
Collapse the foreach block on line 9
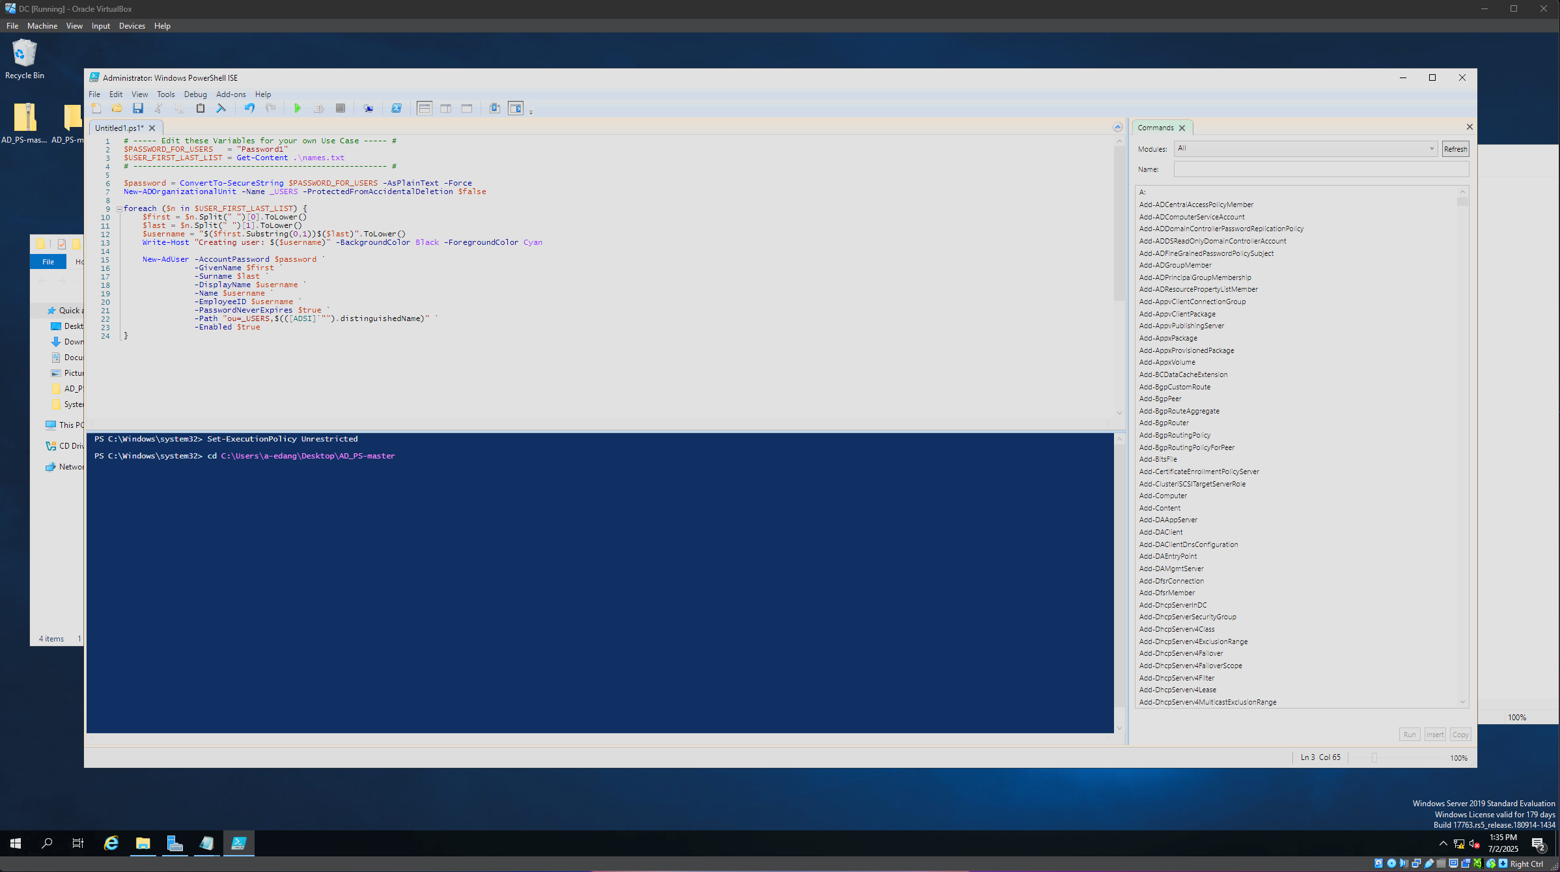119,209
